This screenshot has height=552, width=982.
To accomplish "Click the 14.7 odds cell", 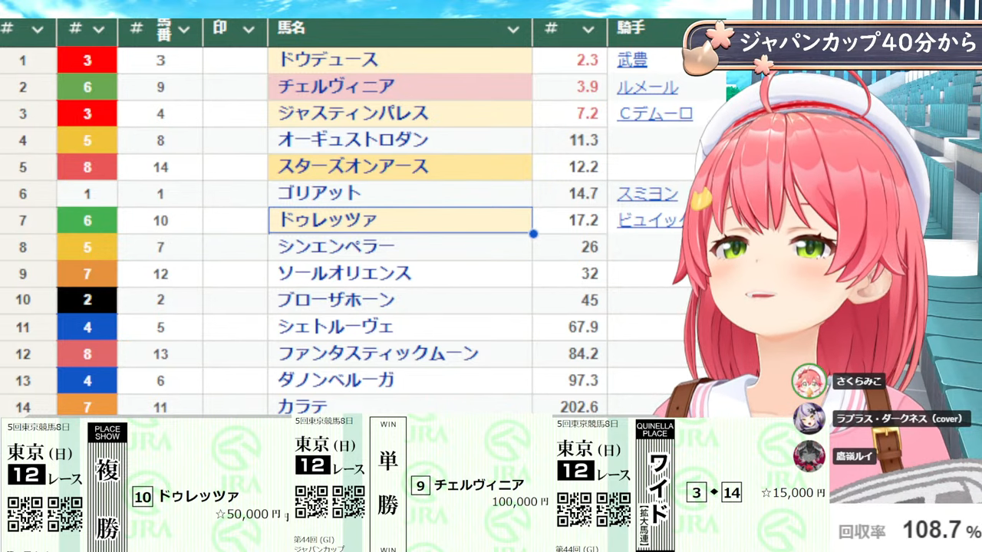I will 569,193.
